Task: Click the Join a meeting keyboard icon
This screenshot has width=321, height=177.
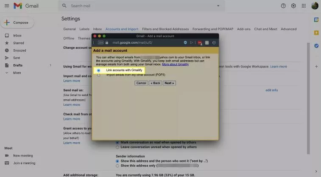Action: (x=7, y=163)
